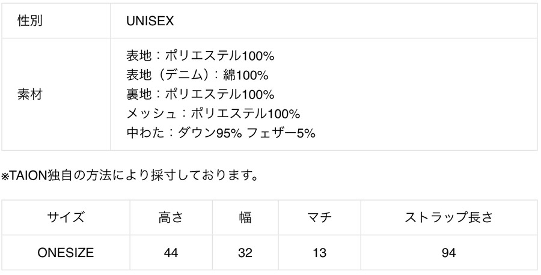Click the サイズ column header
Image resolution: width=541 pixels, height=275 pixels.
point(66,217)
